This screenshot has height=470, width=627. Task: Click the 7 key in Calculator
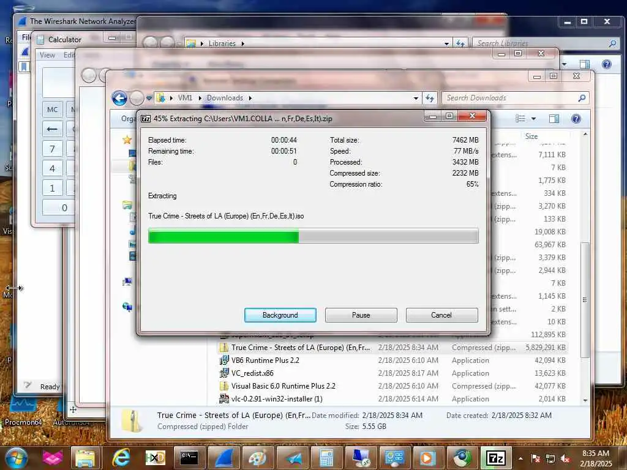[53, 149]
